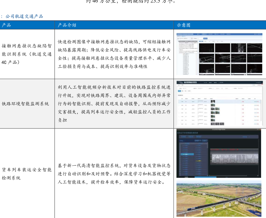The width and height of the screenshot is (266, 218).
Task: Open the catenary defect system screenshot
Action: coord(219,54)
